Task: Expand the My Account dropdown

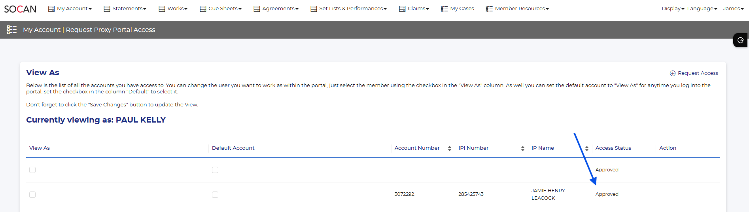Action: pyautogui.click(x=70, y=9)
